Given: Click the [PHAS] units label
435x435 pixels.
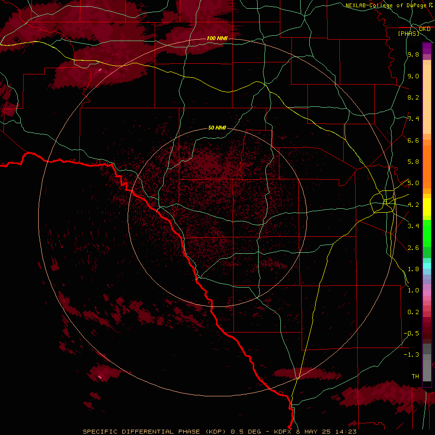Looking at the screenshot, I should point(408,33).
